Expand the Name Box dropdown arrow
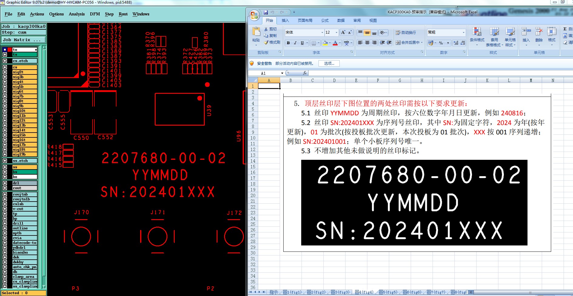The width and height of the screenshot is (573, 296). 282,73
